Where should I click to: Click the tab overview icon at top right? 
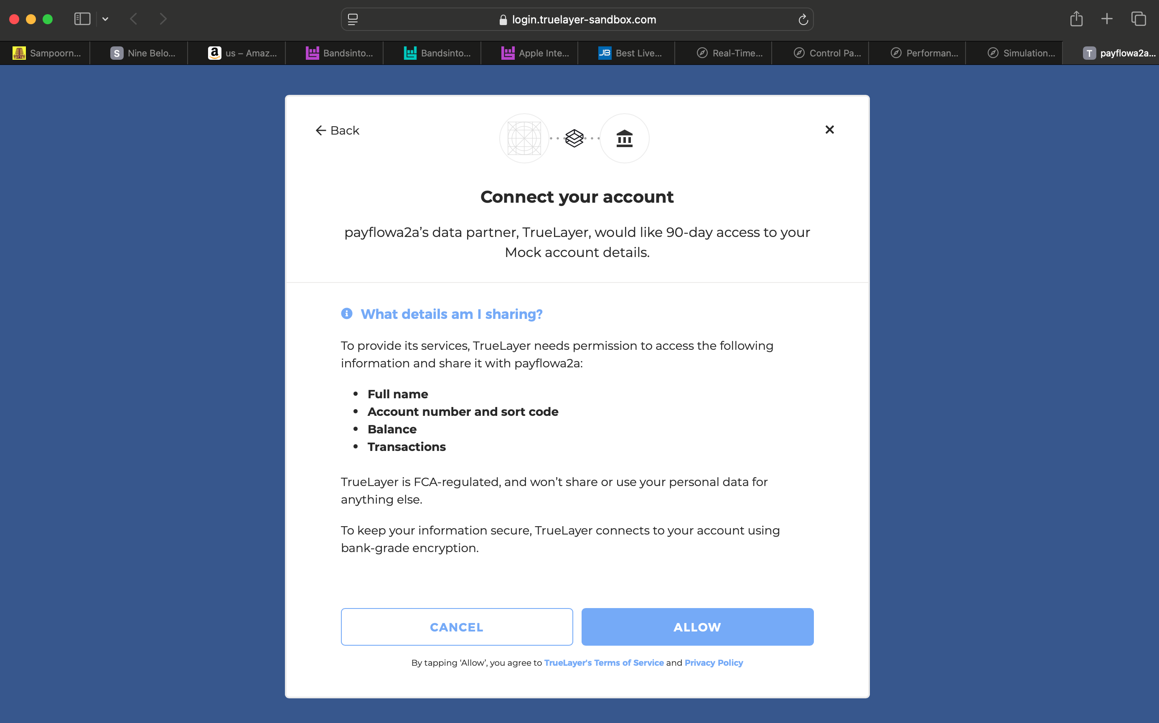pyautogui.click(x=1139, y=19)
